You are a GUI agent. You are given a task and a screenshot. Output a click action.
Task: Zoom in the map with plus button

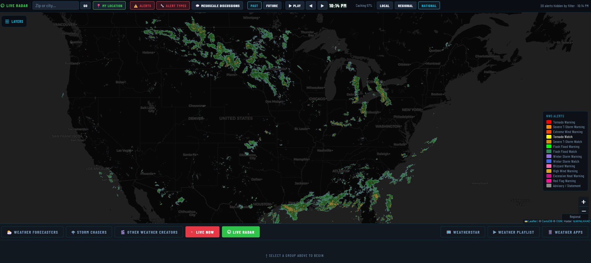[x=583, y=202]
